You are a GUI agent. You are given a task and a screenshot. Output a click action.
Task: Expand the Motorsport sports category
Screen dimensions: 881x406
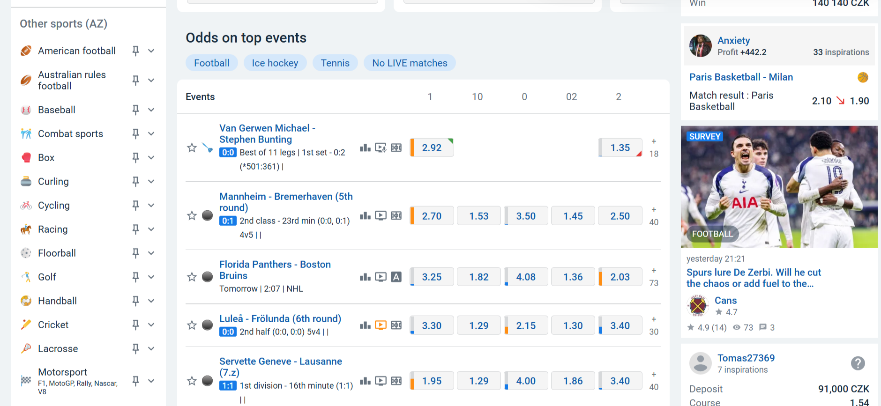(x=150, y=381)
